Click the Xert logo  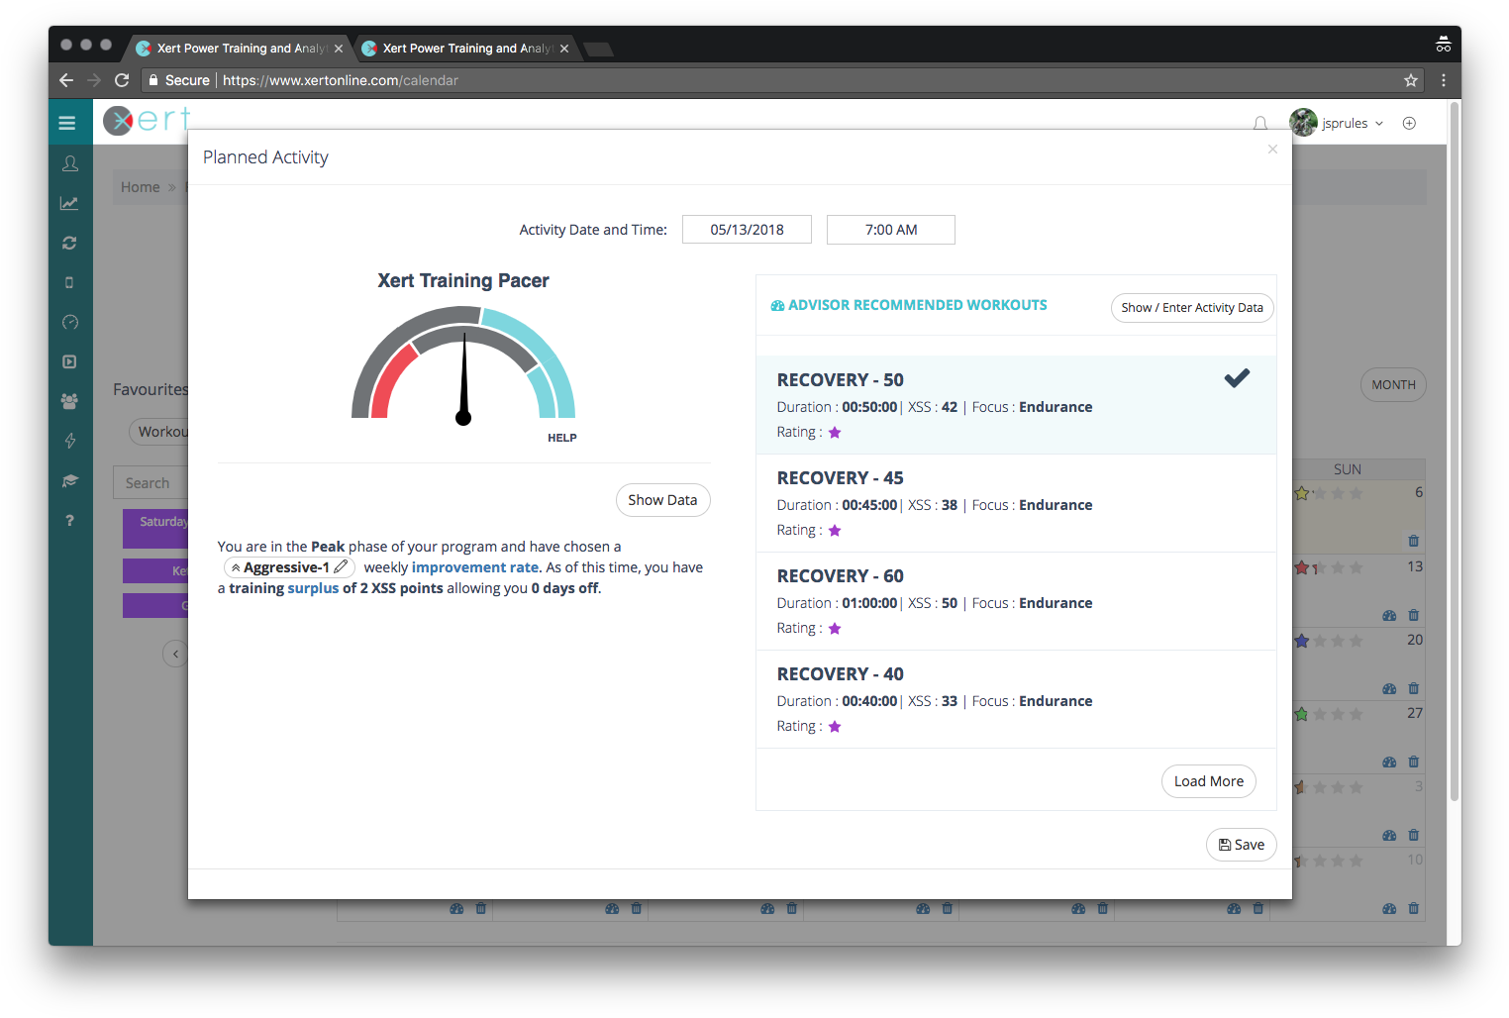coord(147,121)
